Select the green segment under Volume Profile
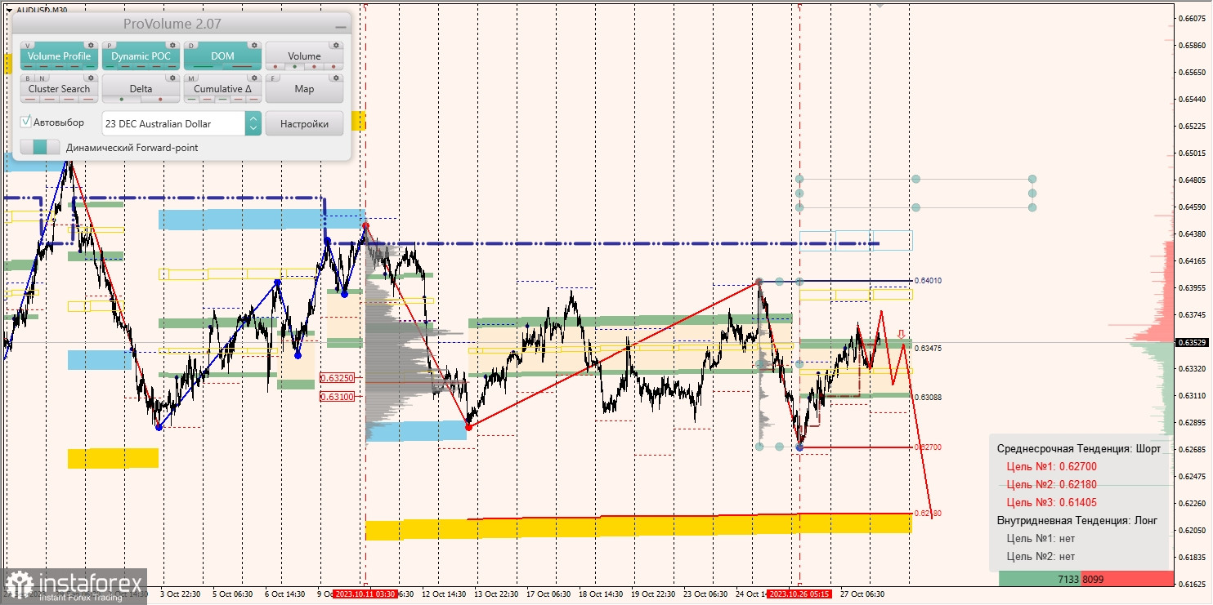The width and height of the screenshot is (1213, 605). [x=90, y=67]
